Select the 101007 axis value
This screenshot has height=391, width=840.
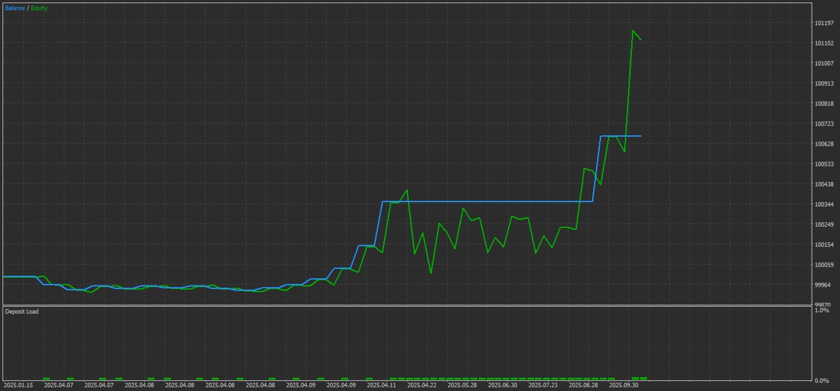824,64
